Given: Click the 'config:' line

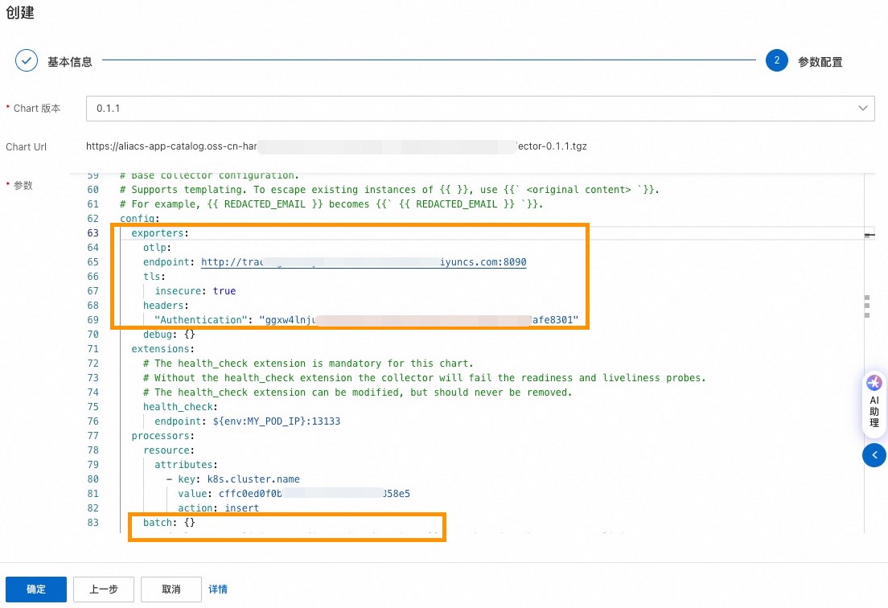Looking at the screenshot, I should tap(140, 219).
